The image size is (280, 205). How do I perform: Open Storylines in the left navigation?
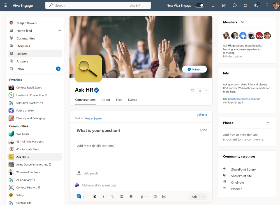pyautogui.click(x=35, y=46)
